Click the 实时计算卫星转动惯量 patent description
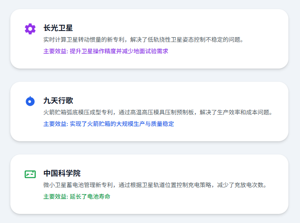Viewport: 300px width, 223px height. (x=83, y=40)
